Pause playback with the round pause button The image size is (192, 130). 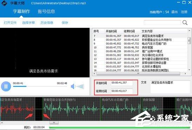pyautogui.click(x=6, y=86)
